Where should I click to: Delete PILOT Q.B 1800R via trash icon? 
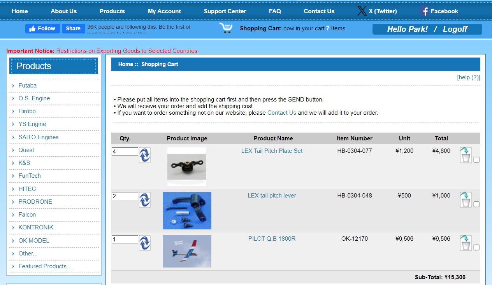click(466, 243)
